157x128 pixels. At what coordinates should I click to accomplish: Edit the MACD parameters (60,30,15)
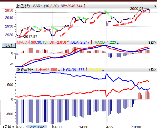coord(39,42)
